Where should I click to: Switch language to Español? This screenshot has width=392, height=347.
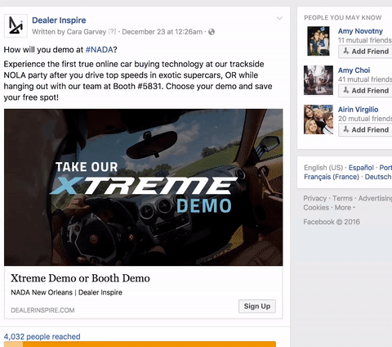(x=361, y=168)
